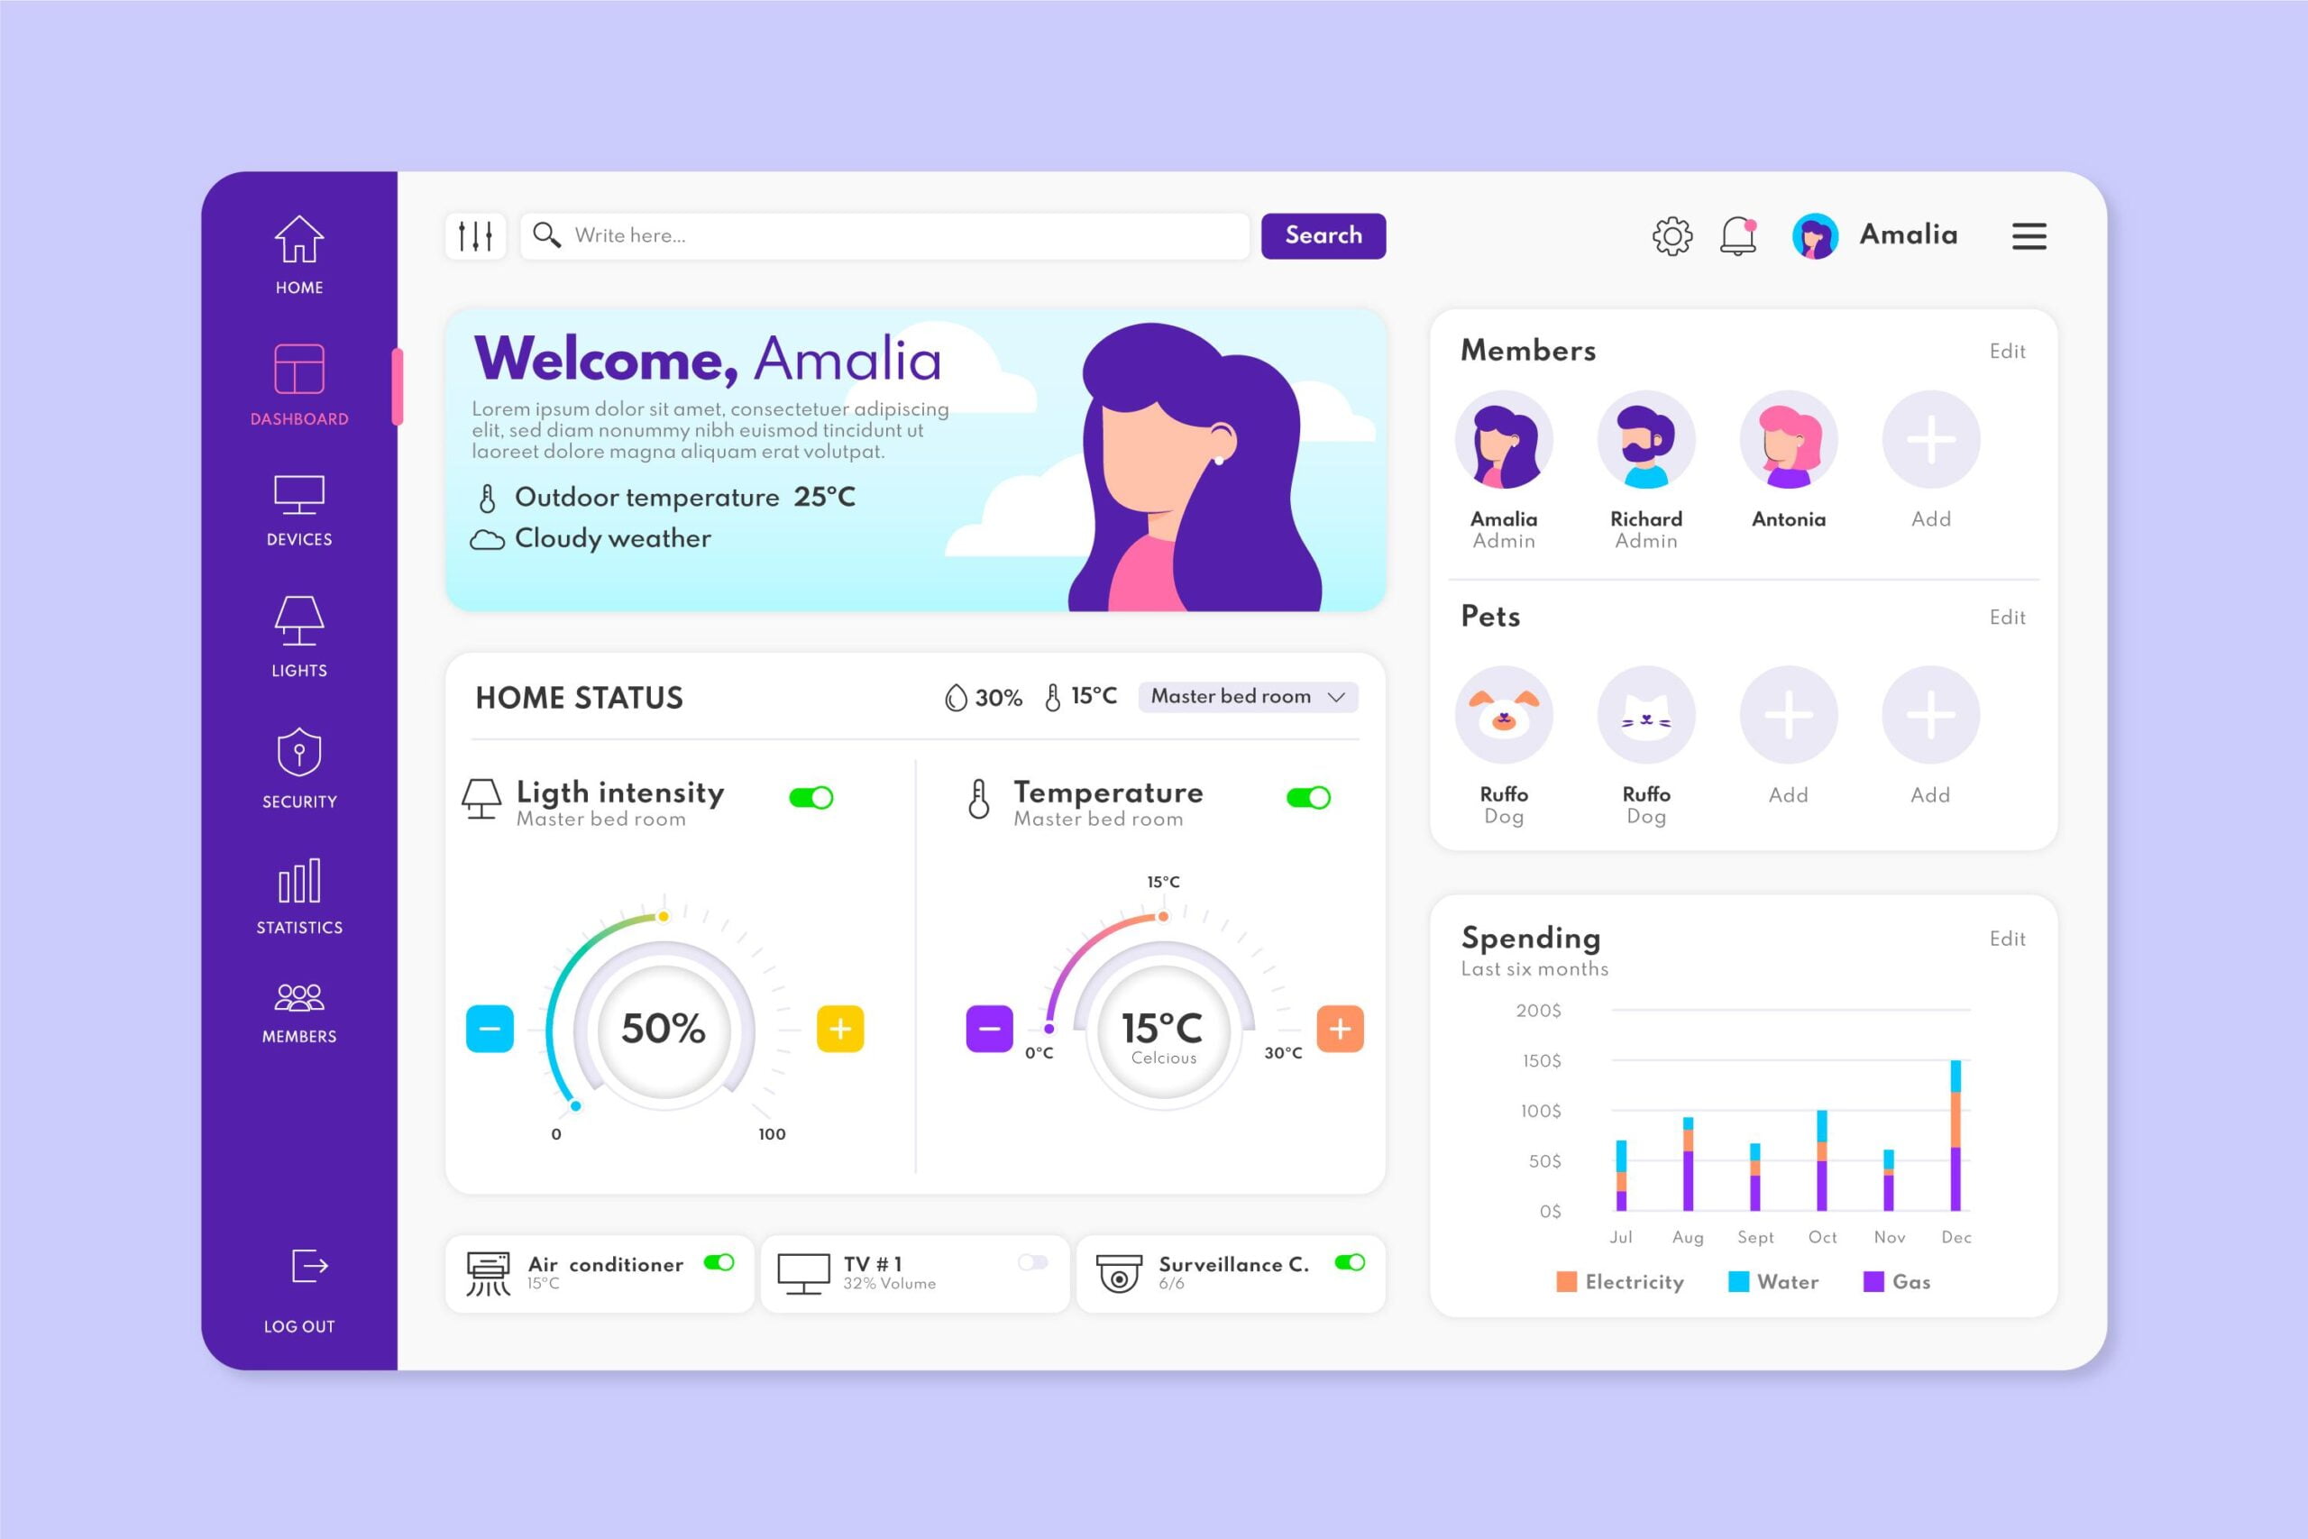Expand Master bed room dropdown
This screenshot has height=1539, width=2308.
pyautogui.click(x=1247, y=697)
